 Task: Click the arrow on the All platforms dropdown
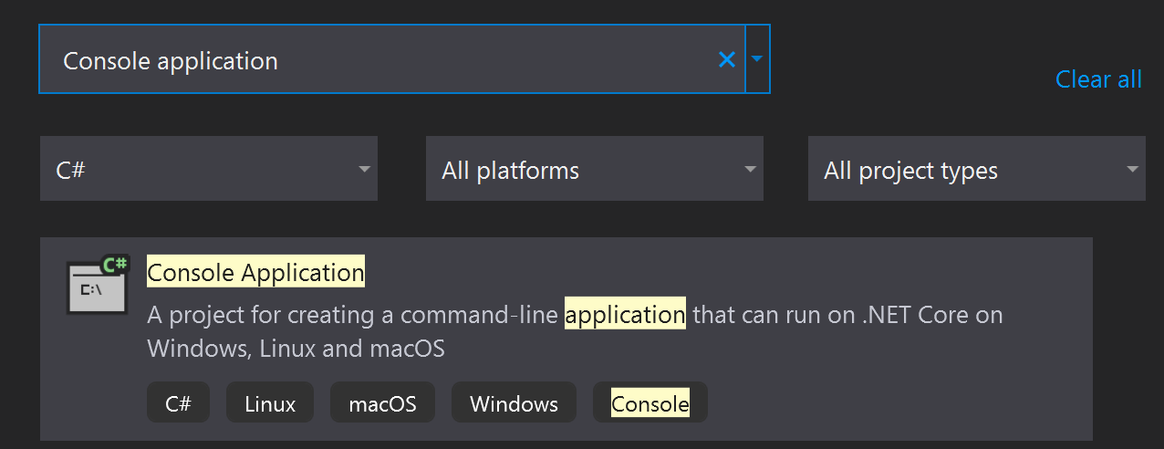click(x=750, y=169)
